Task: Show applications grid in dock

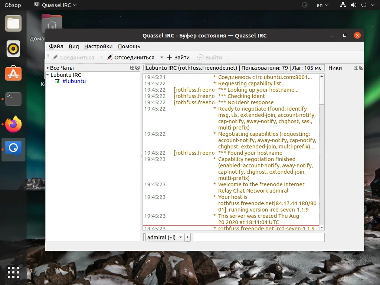Action: point(13,272)
